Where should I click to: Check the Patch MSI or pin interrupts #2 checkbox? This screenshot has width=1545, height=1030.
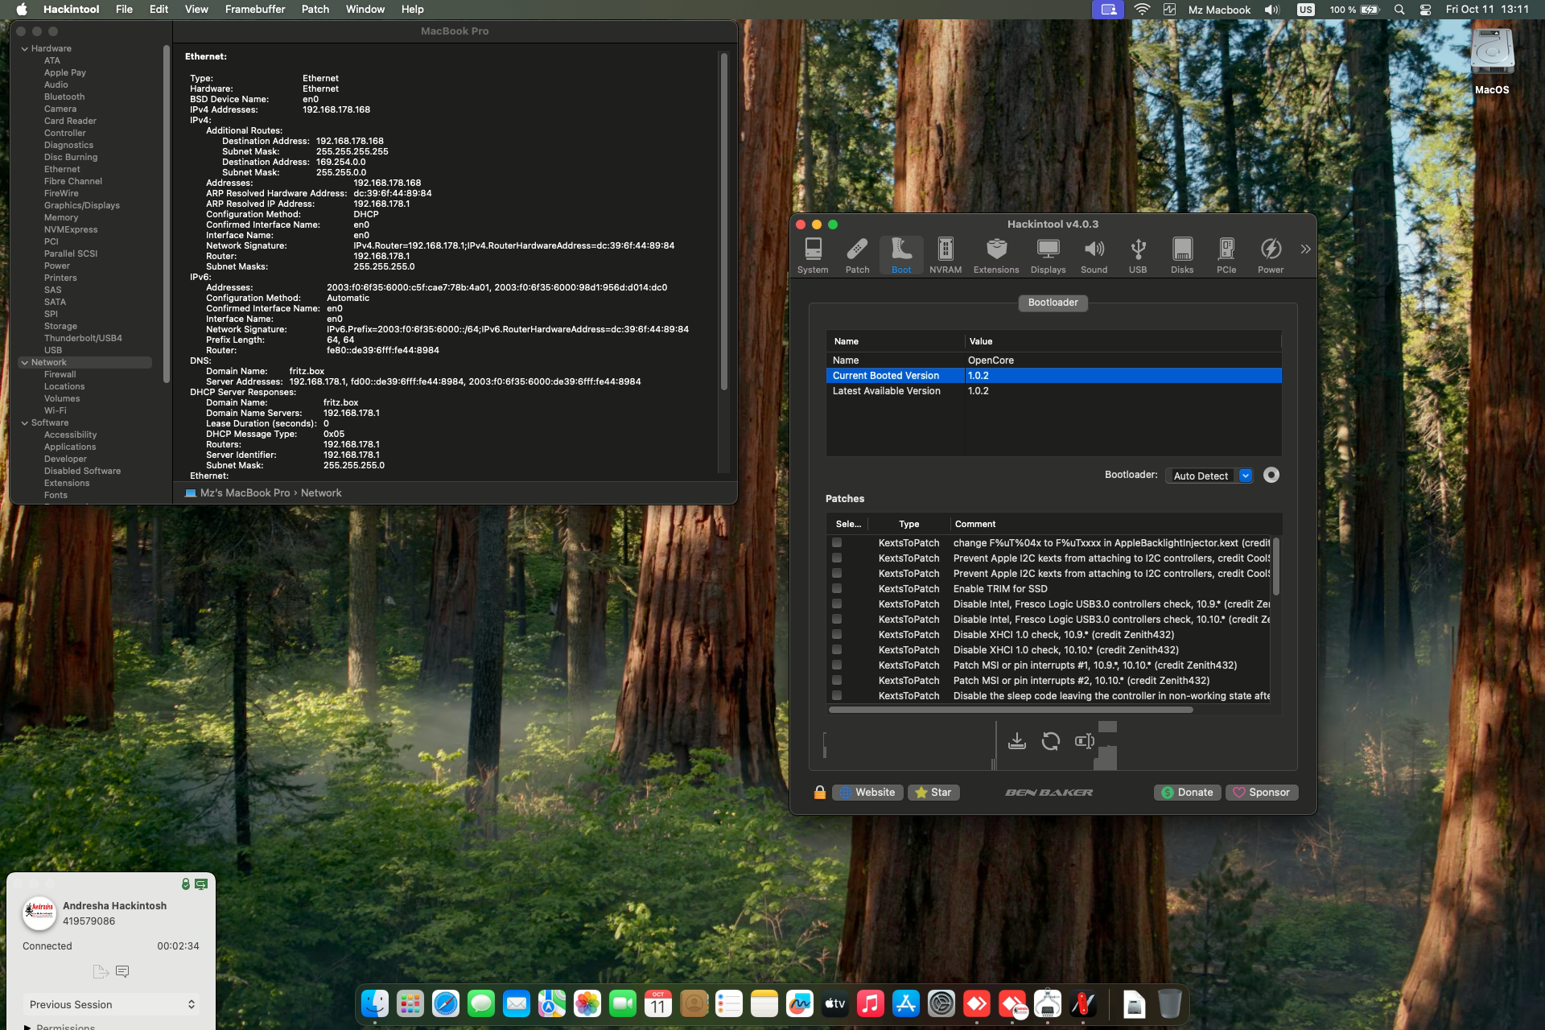(837, 680)
